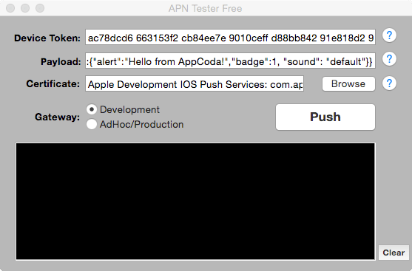Click the Certificate label text
The height and width of the screenshot is (271, 412).
[53, 84]
